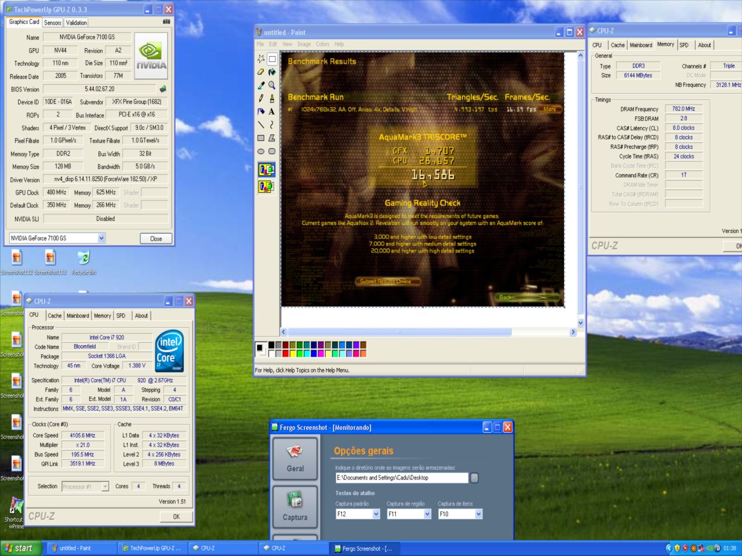Pick the Text tool in Paint
Screen dimensions: 742x556
click(272, 111)
